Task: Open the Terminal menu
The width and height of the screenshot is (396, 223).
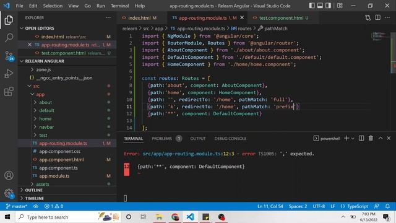Action: click(x=119, y=6)
